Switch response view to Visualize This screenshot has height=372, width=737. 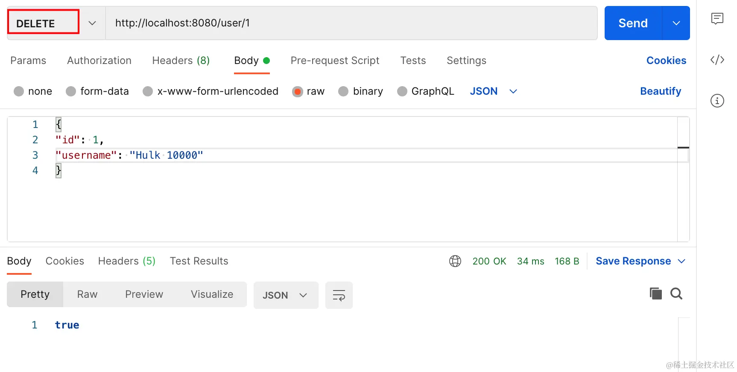point(212,294)
